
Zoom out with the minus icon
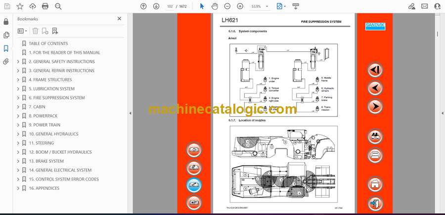coord(227,6)
